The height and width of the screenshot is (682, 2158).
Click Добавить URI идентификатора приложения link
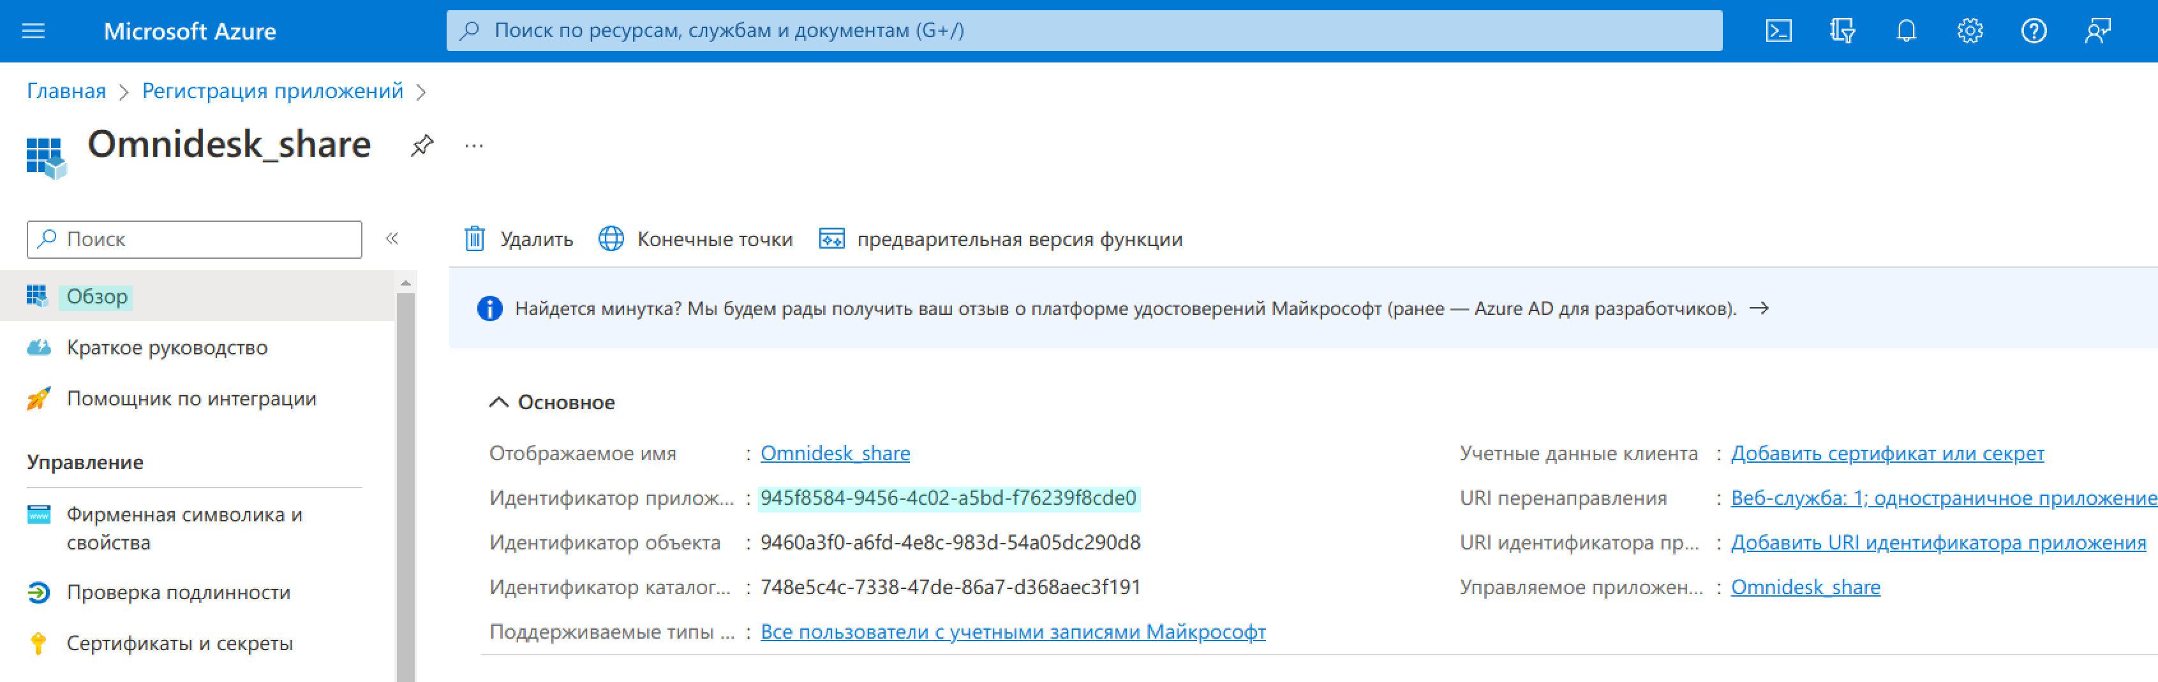click(1938, 542)
